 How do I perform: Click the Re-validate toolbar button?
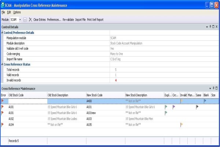click(68, 19)
